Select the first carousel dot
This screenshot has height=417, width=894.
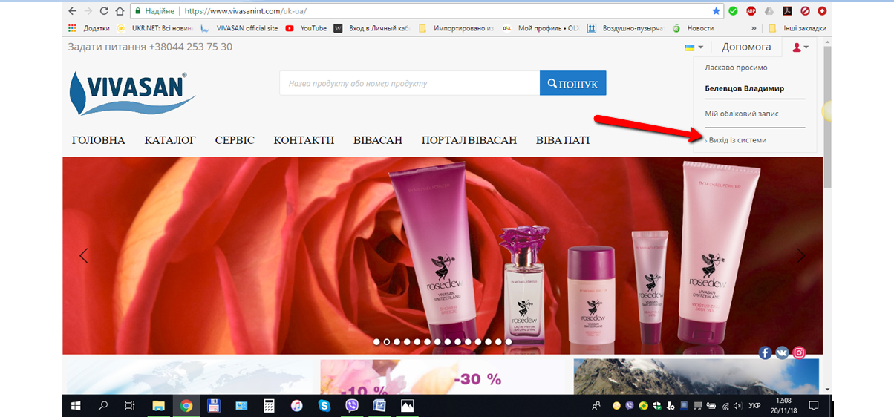click(376, 342)
